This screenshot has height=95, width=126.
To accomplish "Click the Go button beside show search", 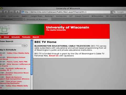I will point(25,45).
